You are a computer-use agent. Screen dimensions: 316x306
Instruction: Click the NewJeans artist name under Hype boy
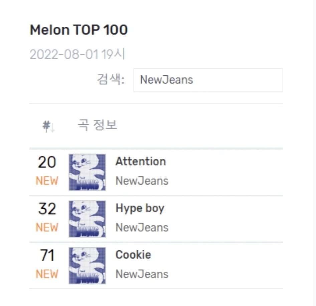pos(142,228)
